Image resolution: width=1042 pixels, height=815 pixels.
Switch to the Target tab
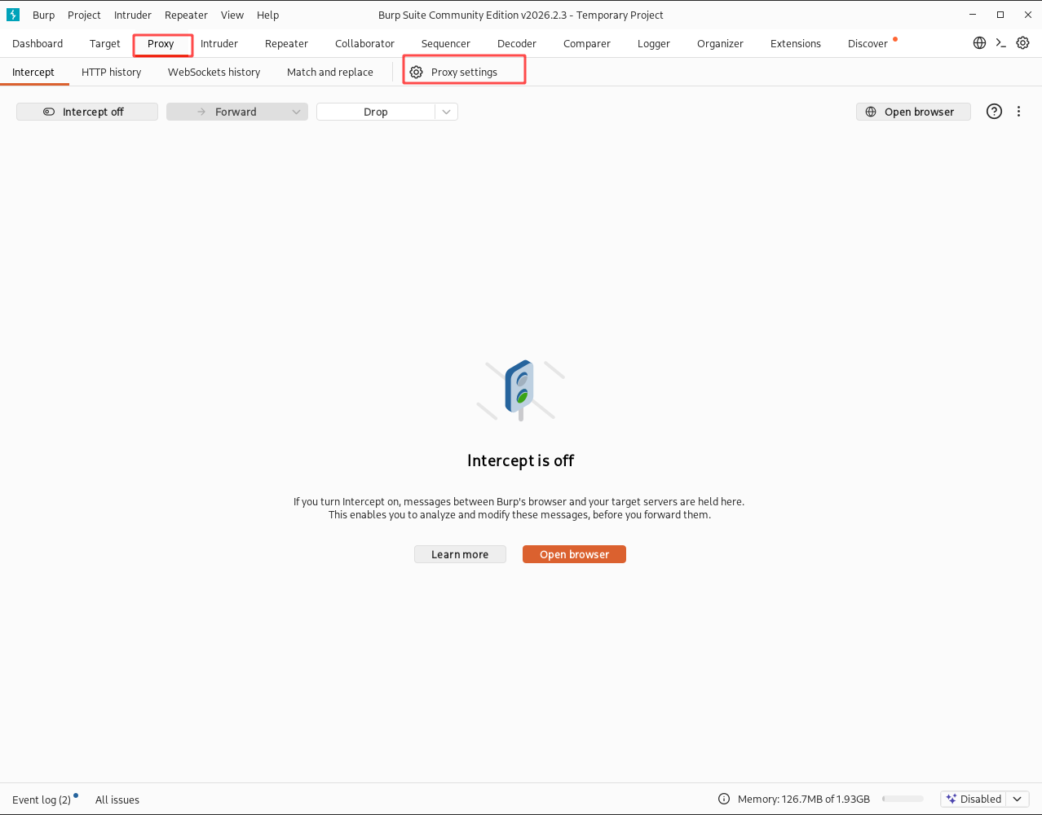click(105, 43)
